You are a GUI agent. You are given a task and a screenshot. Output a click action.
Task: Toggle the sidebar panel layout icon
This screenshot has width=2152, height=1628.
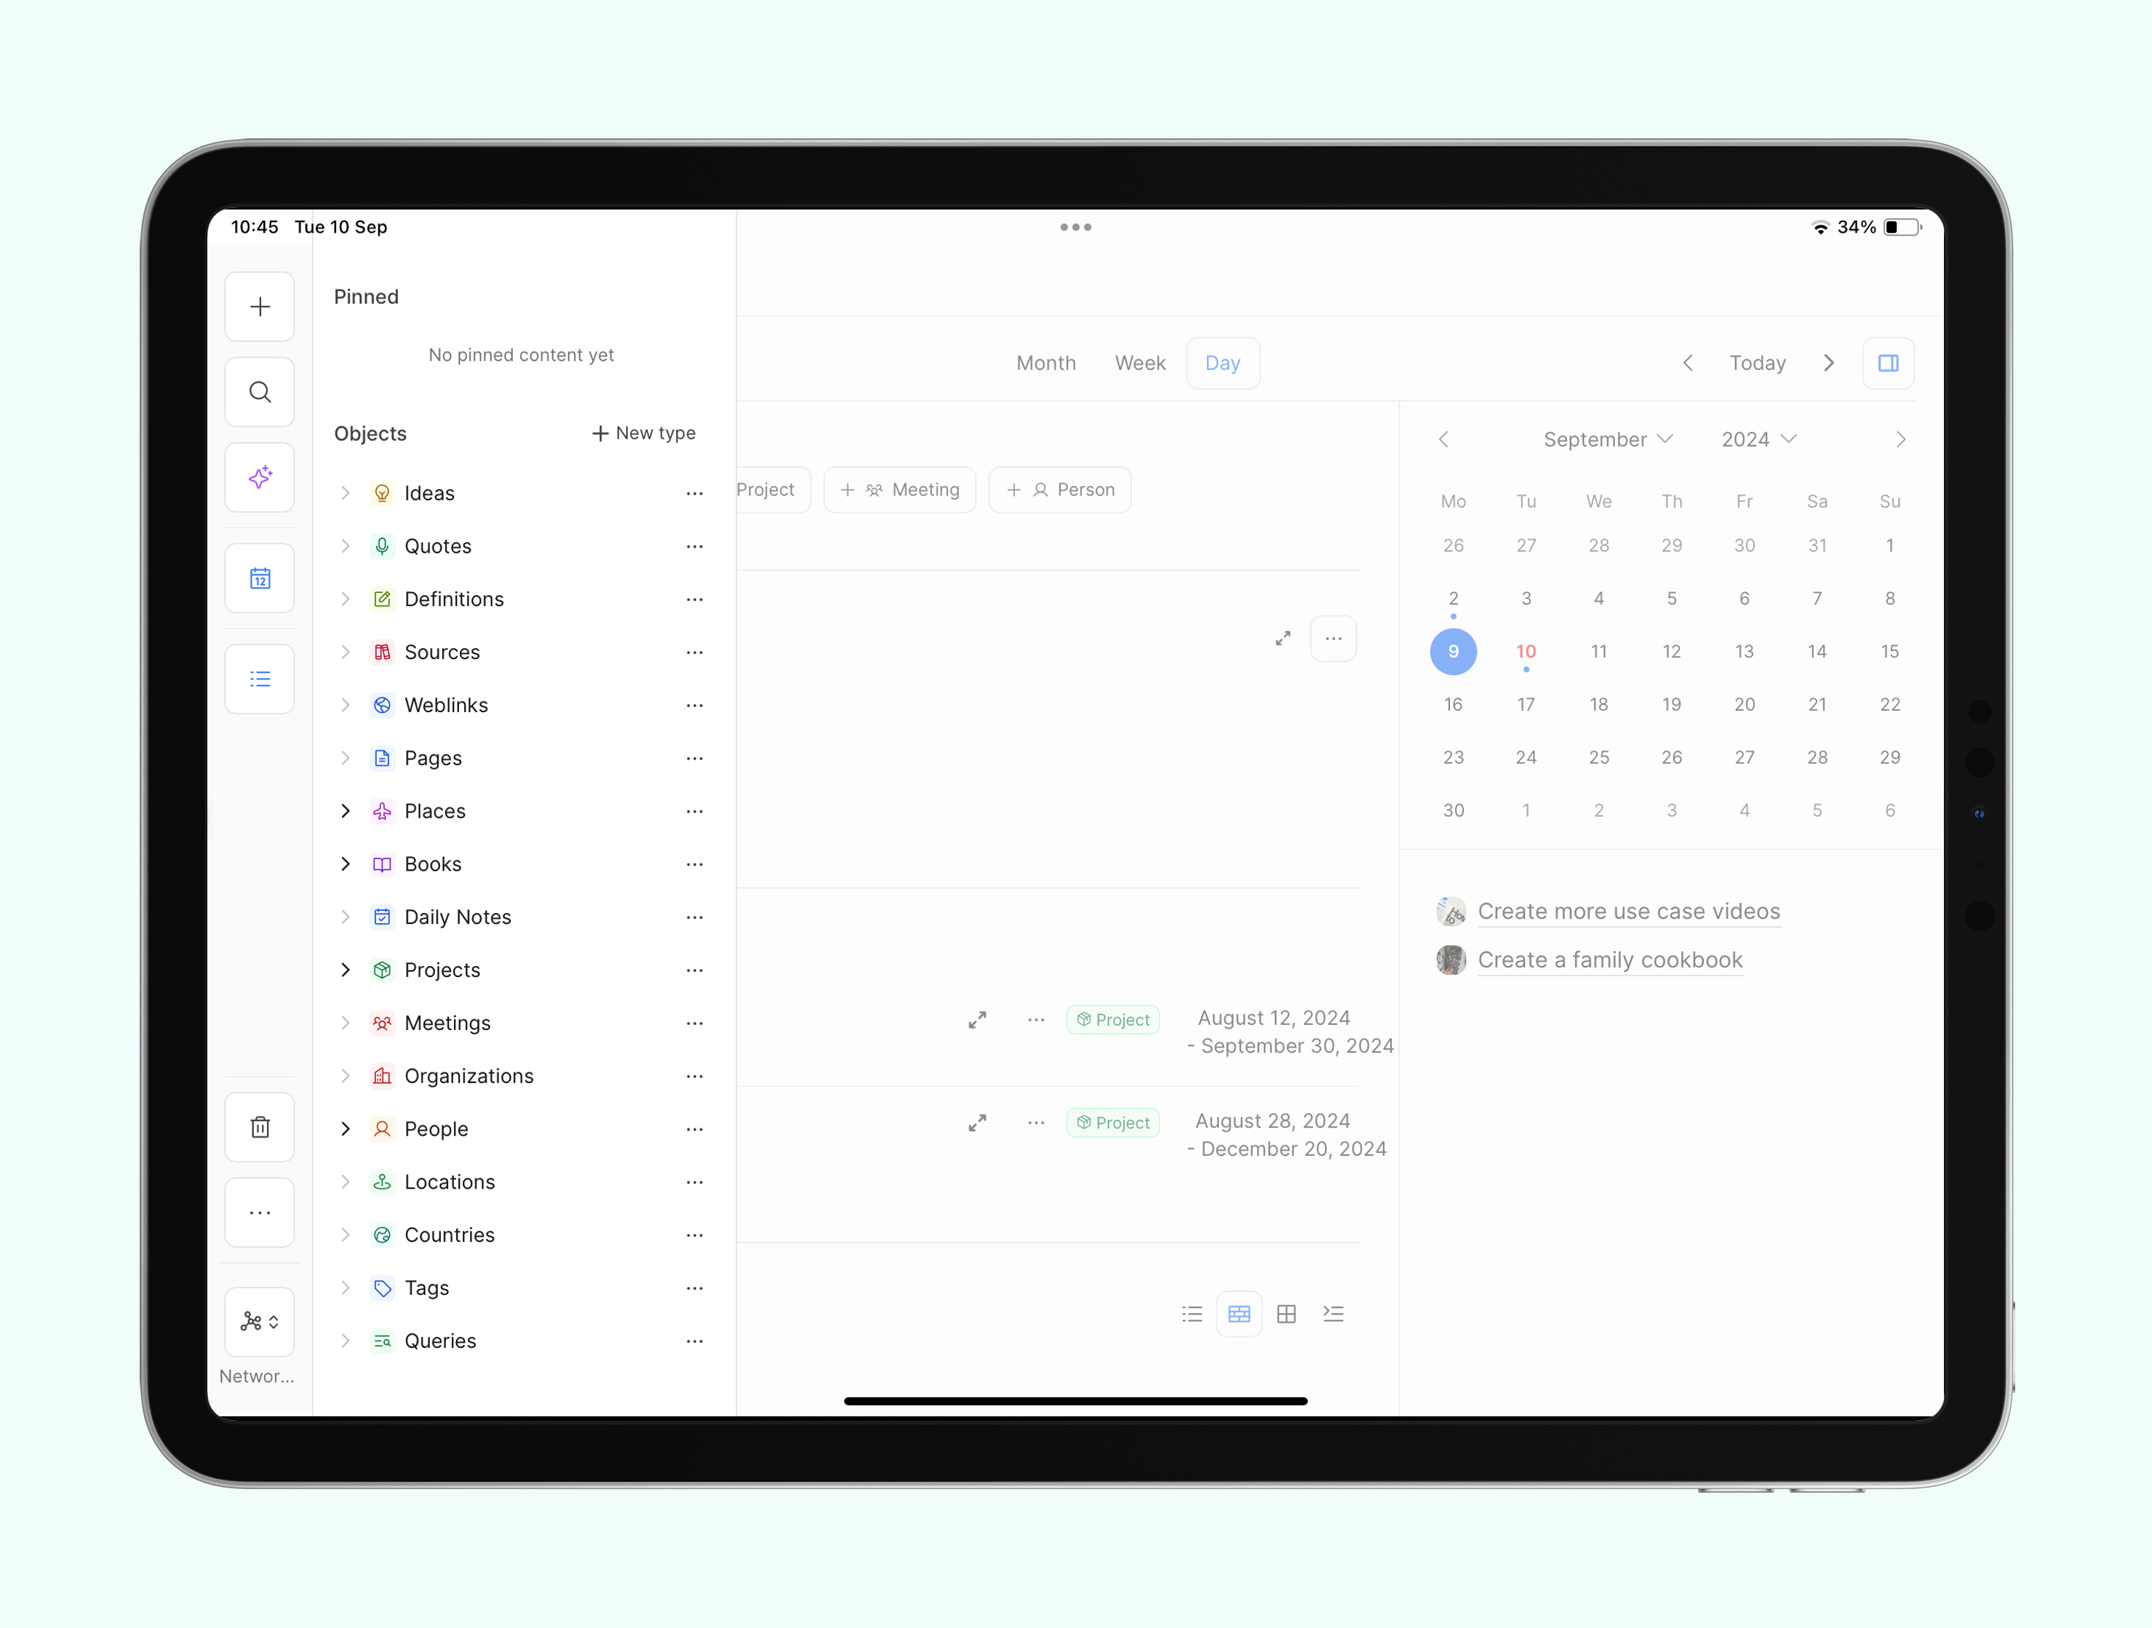[x=1889, y=361]
